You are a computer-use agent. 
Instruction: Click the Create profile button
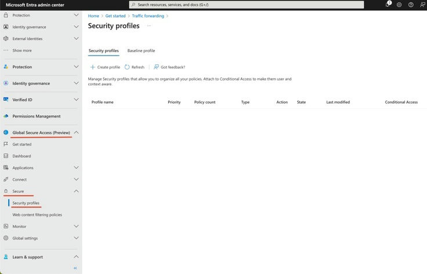tap(105, 67)
